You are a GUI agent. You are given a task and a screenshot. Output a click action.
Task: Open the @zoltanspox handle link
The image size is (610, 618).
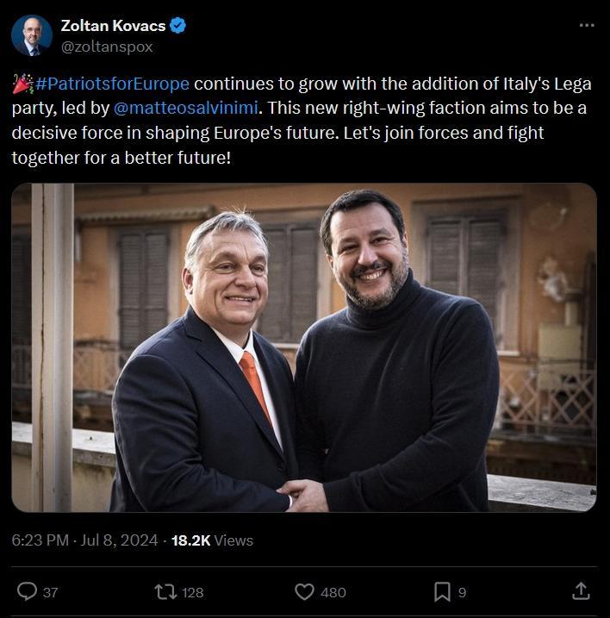point(107,47)
